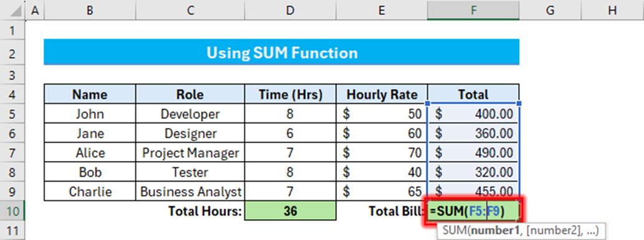The height and width of the screenshot is (240, 644).
Task: Click the total cell $490.00
Action: click(473, 152)
